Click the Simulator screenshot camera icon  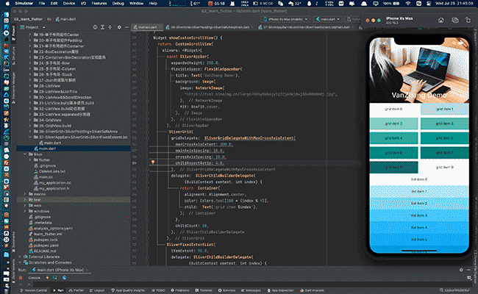[454, 20]
